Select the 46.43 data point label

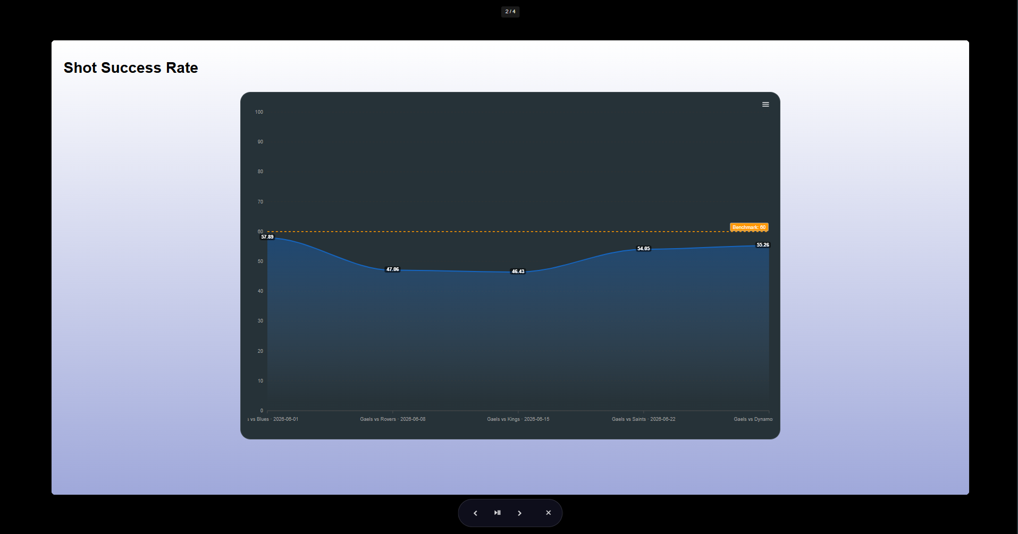[x=518, y=272]
